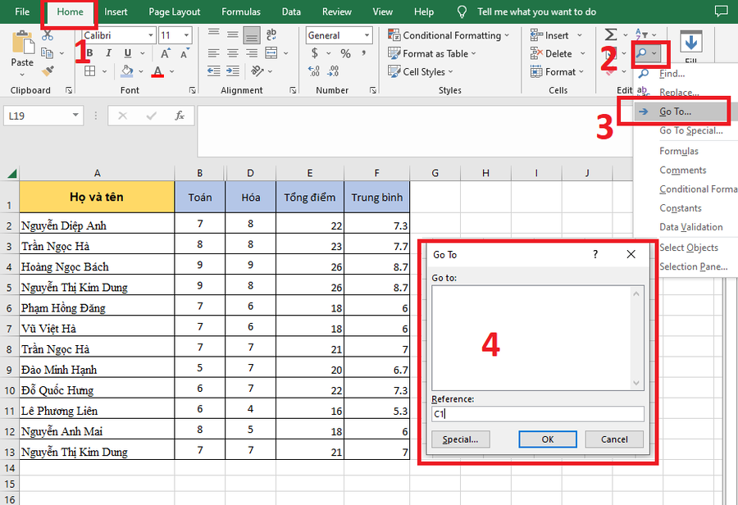
Task: Center text horizontally
Action: point(233,53)
